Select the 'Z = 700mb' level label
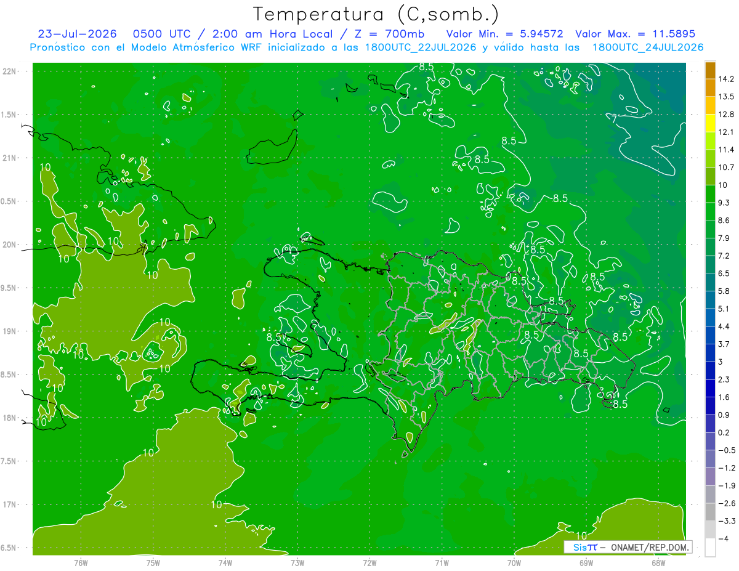 [x=388, y=34]
